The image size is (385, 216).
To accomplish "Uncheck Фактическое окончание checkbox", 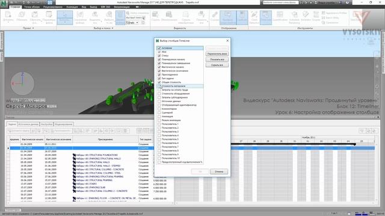I will (159, 71).
